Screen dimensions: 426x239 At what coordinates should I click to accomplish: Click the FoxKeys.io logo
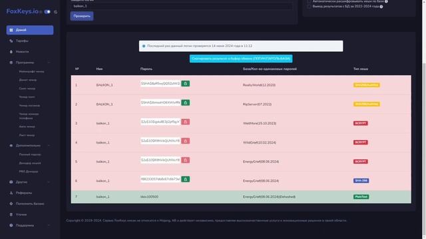(x=22, y=11)
